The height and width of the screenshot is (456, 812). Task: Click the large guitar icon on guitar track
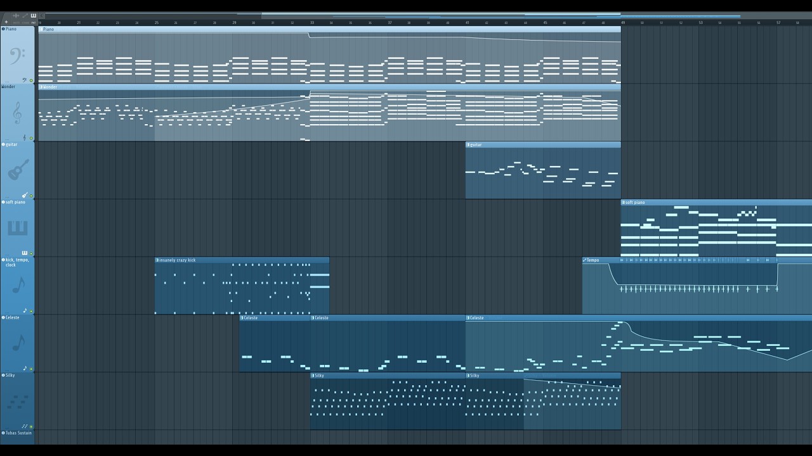point(18,170)
